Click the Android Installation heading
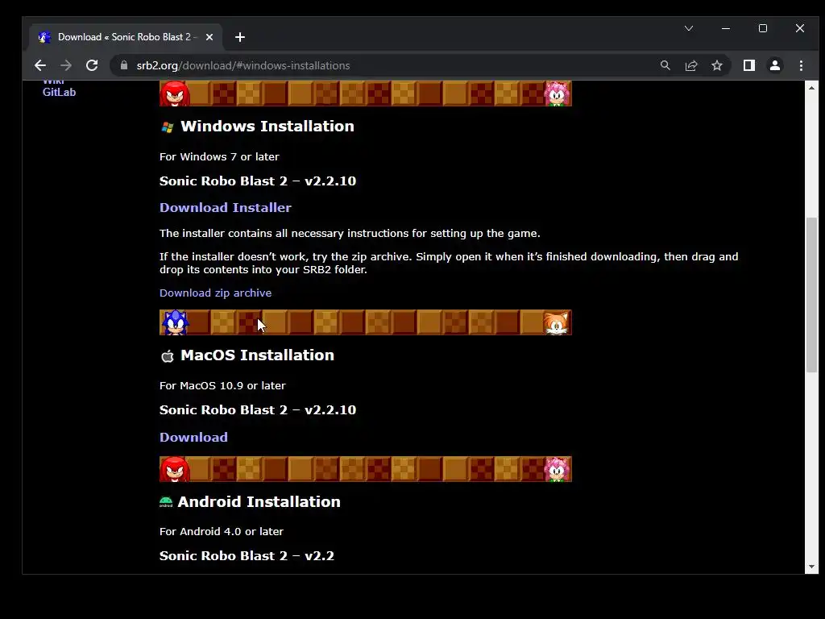The image size is (825, 619). coord(259,501)
